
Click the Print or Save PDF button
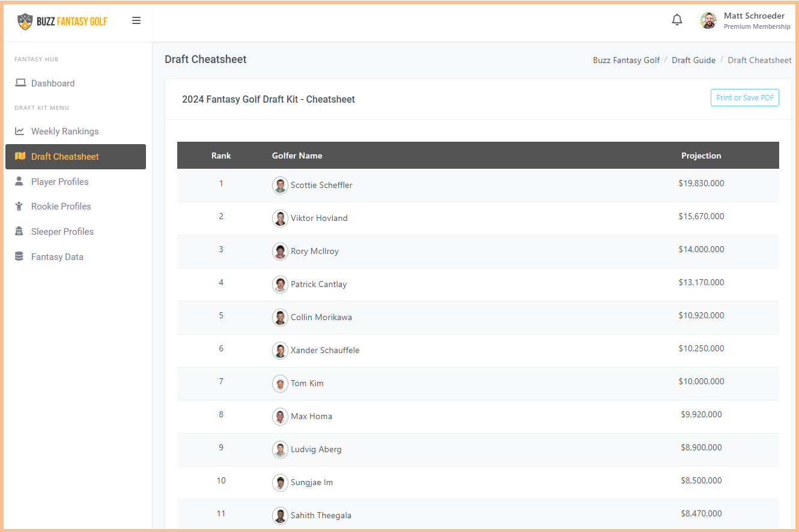(x=744, y=98)
